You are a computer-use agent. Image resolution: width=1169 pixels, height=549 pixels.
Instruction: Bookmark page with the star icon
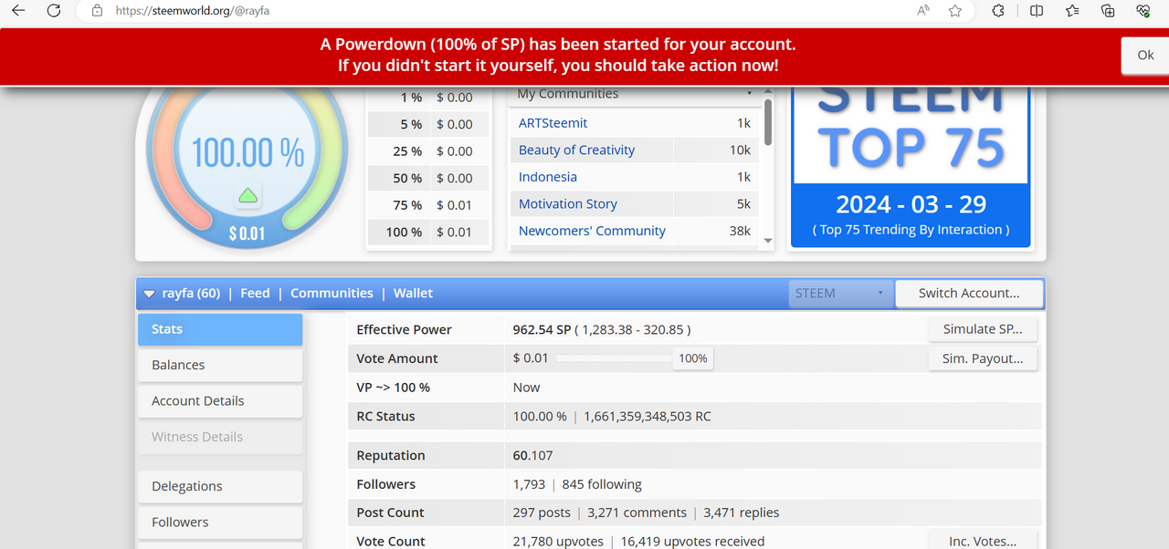pyautogui.click(x=955, y=11)
